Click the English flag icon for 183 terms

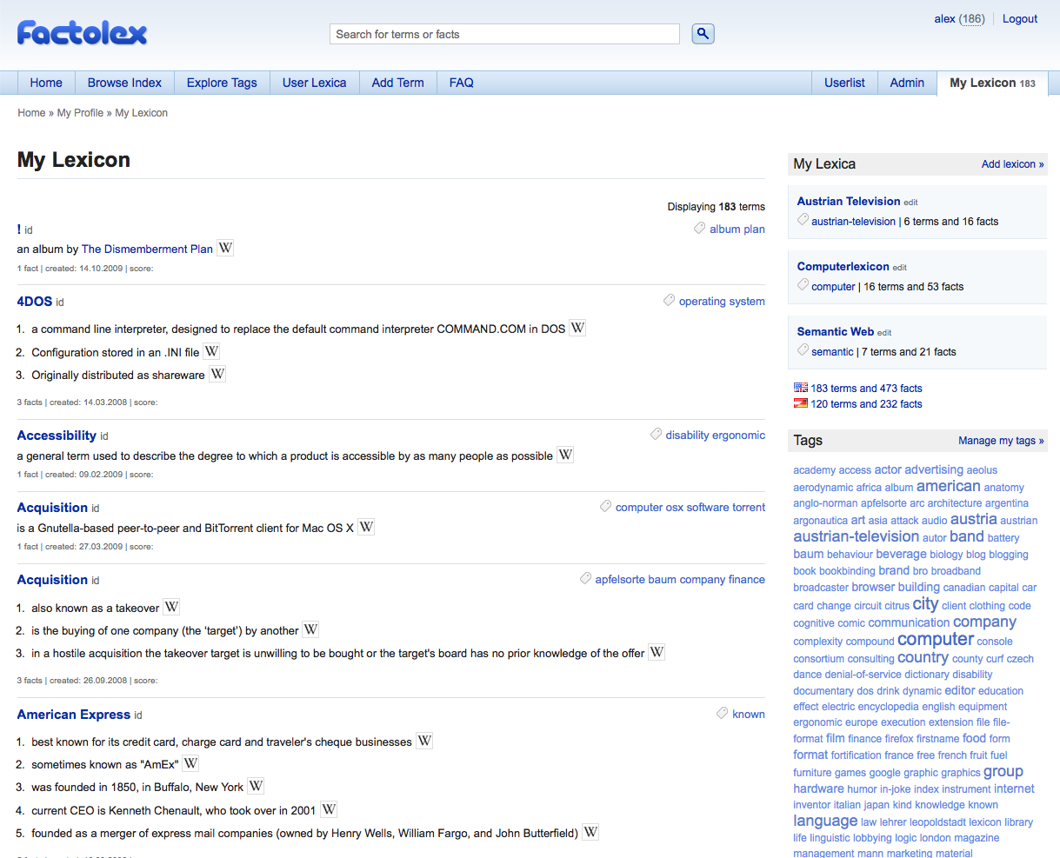pyautogui.click(x=801, y=388)
